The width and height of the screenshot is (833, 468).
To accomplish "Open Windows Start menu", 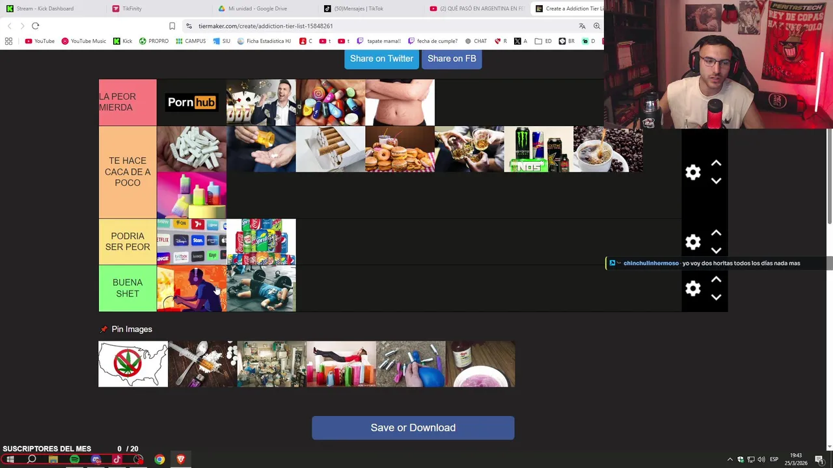I will pos(10,460).
